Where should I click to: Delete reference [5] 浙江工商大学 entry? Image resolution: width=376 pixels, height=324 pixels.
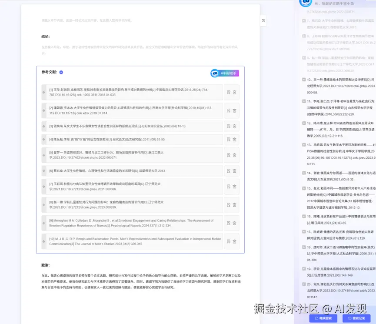[235, 155]
